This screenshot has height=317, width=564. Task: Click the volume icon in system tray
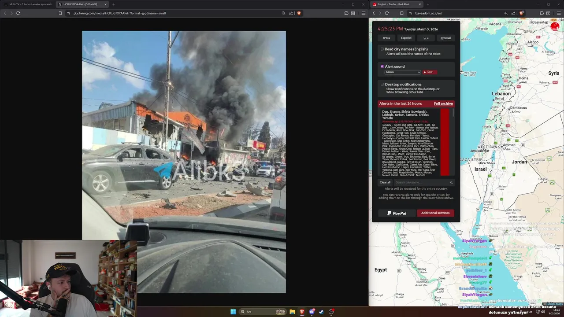543,312
